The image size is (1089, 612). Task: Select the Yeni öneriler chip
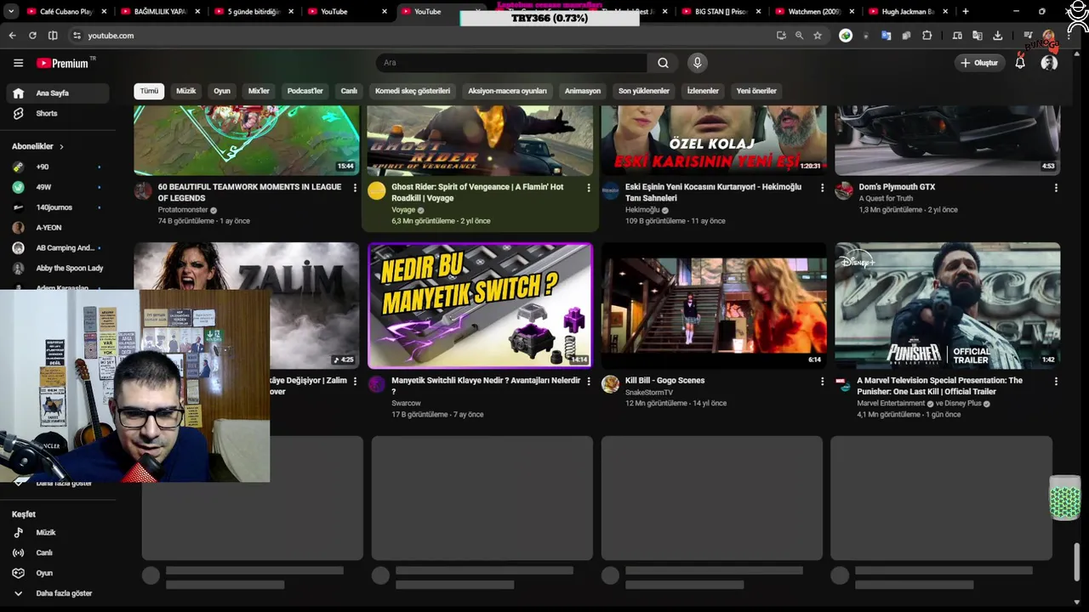756,91
